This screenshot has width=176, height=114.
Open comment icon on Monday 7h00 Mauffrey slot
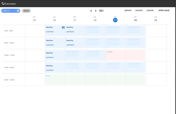tap(63, 27)
